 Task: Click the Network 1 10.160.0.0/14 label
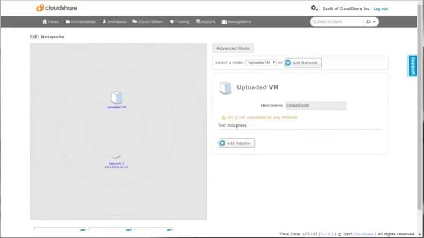(116, 165)
